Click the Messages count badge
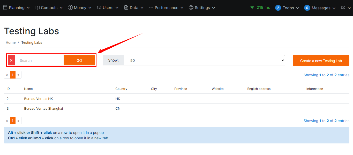The height and width of the screenshot is (155, 353). coord(307,8)
